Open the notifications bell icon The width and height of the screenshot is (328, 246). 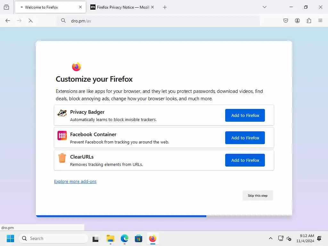pyautogui.click(x=319, y=238)
